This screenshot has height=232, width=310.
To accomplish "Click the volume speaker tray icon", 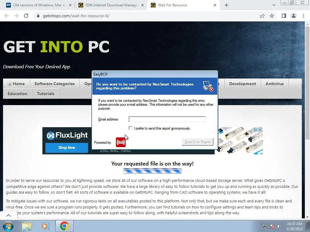I will pyautogui.click(x=279, y=226).
